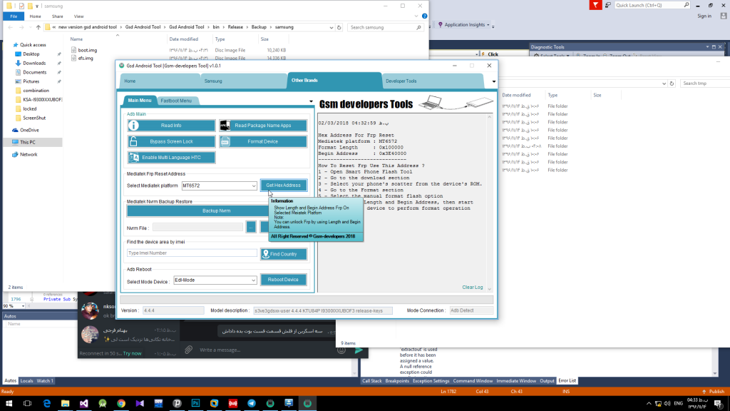The width and height of the screenshot is (730, 411).
Task: Open the File tab in Explorer
Action: coord(14,16)
